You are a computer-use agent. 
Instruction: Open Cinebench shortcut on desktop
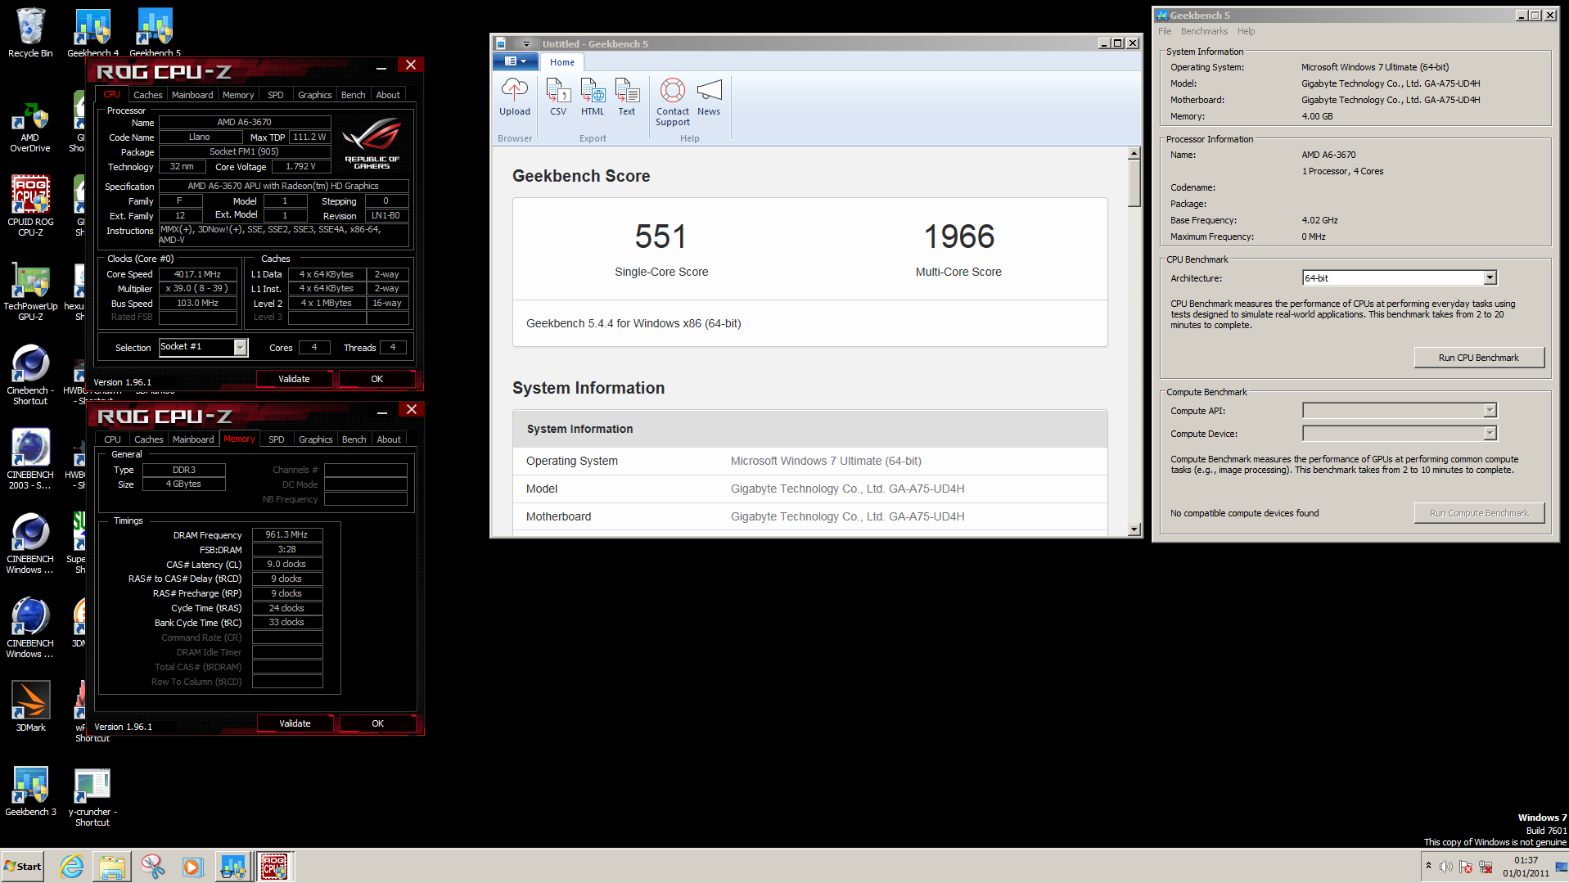pyautogui.click(x=30, y=375)
